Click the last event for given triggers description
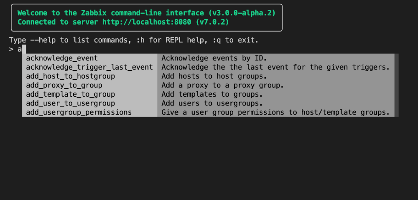This screenshot has width=418, height=200. point(275,67)
